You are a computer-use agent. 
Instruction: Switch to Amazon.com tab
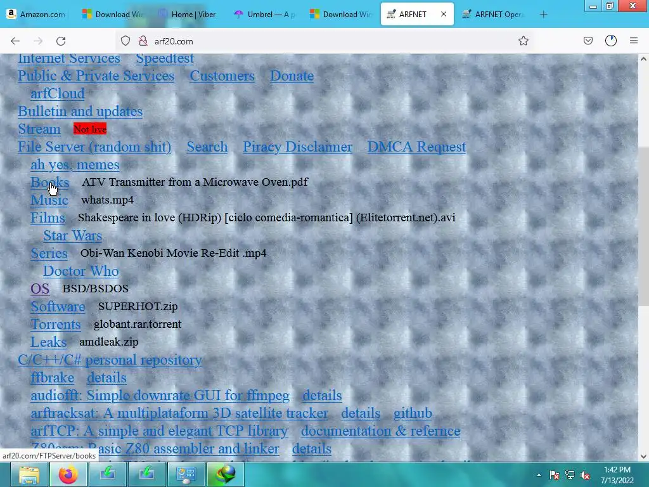(x=37, y=14)
